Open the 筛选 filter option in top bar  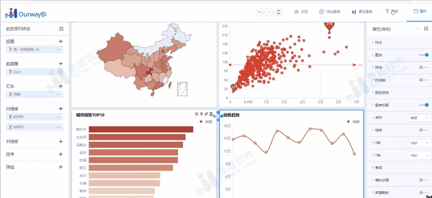pos(392,11)
